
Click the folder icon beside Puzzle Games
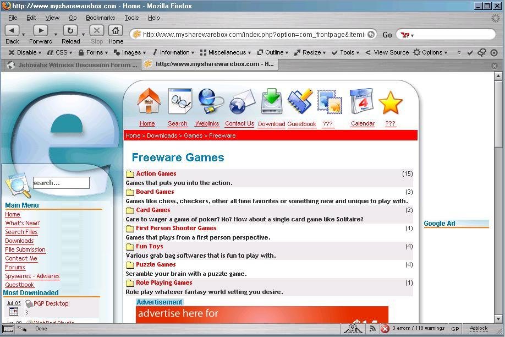(x=130, y=265)
